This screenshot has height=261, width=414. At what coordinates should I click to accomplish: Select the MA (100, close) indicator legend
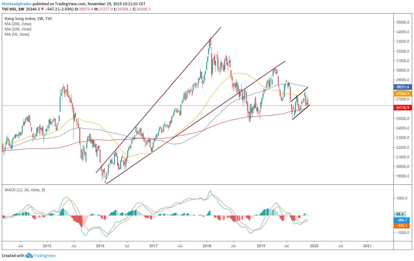coord(18,29)
